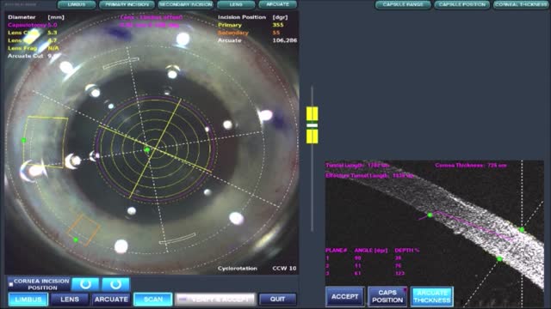Click the first blue rotate arrow button
The image size is (551, 309).
coord(85,284)
